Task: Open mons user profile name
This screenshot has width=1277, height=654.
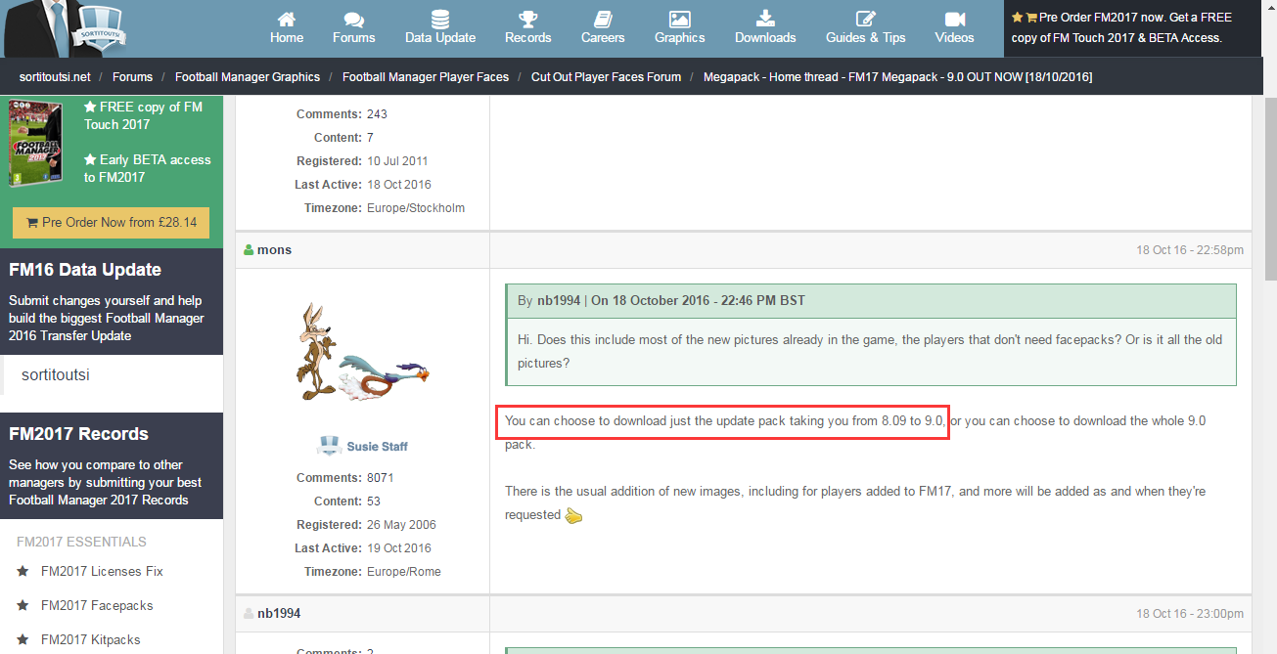Action: coord(274,250)
